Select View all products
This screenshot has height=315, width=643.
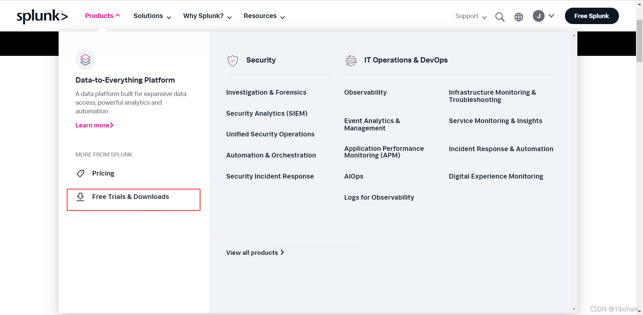pyautogui.click(x=255, y=252)
